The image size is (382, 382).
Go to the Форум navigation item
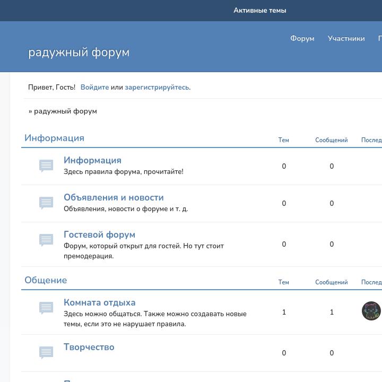(x=302, y=38)
